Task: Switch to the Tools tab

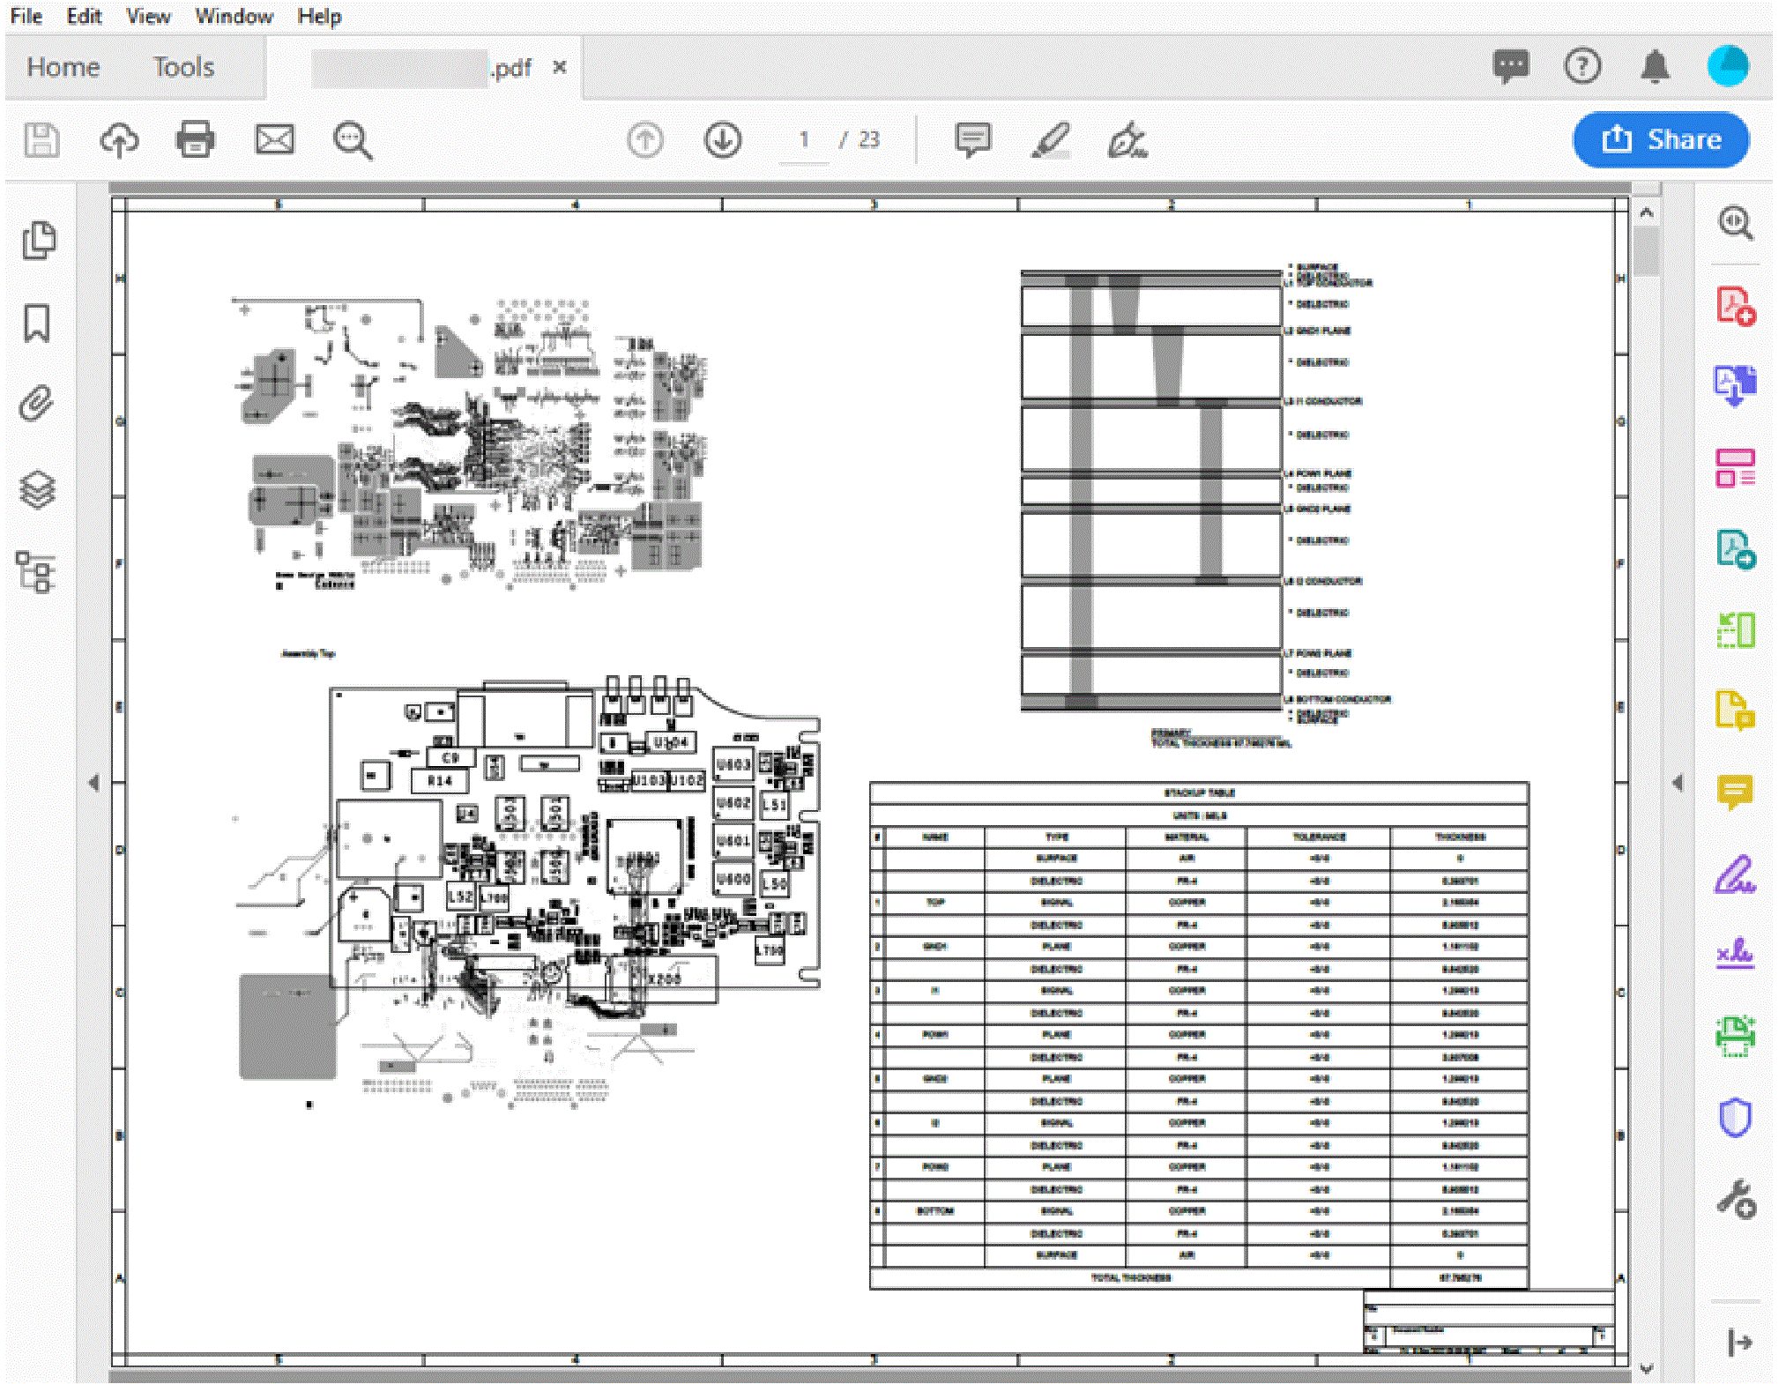Action: (x=184, y=67)
